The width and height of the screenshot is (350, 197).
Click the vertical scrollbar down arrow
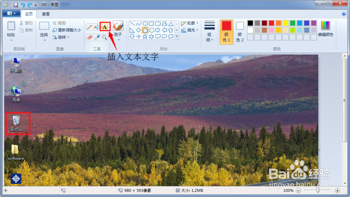[x=345, y=184]
